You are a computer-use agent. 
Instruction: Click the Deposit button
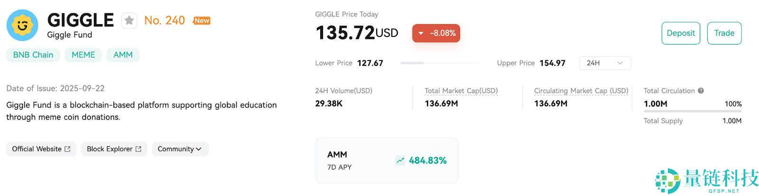pos(680,33)
